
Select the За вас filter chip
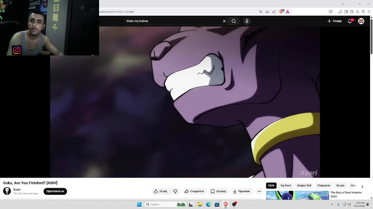(340, 185)
